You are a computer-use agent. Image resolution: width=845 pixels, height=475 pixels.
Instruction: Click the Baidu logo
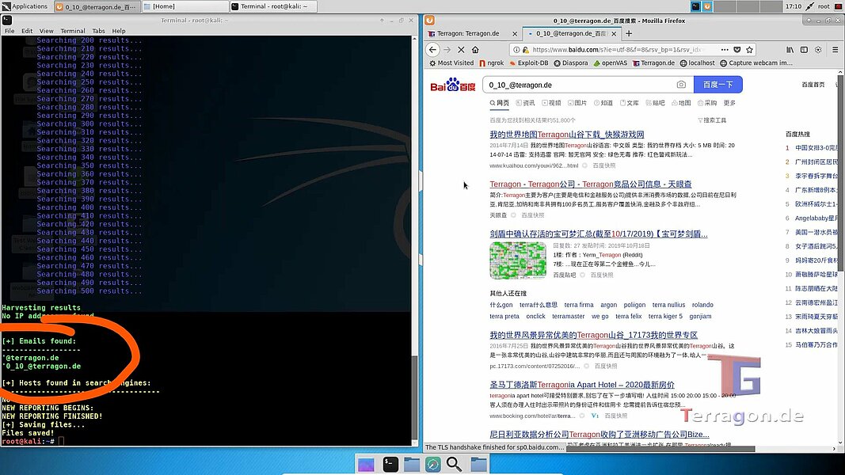(x=453, y=85)
